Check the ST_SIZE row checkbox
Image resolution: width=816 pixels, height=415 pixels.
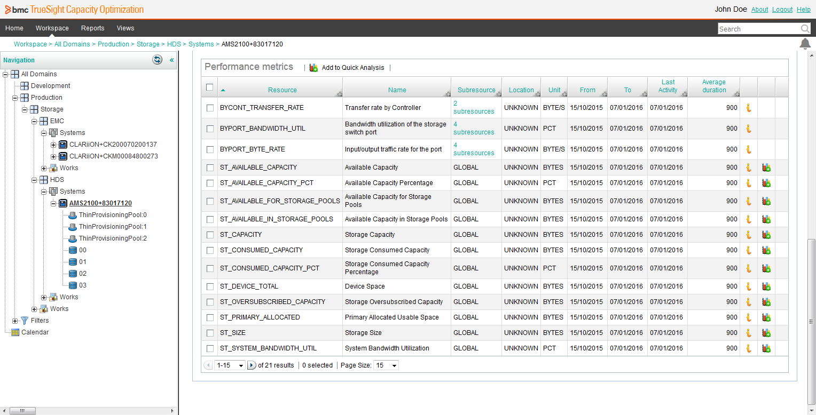[210, 333]
